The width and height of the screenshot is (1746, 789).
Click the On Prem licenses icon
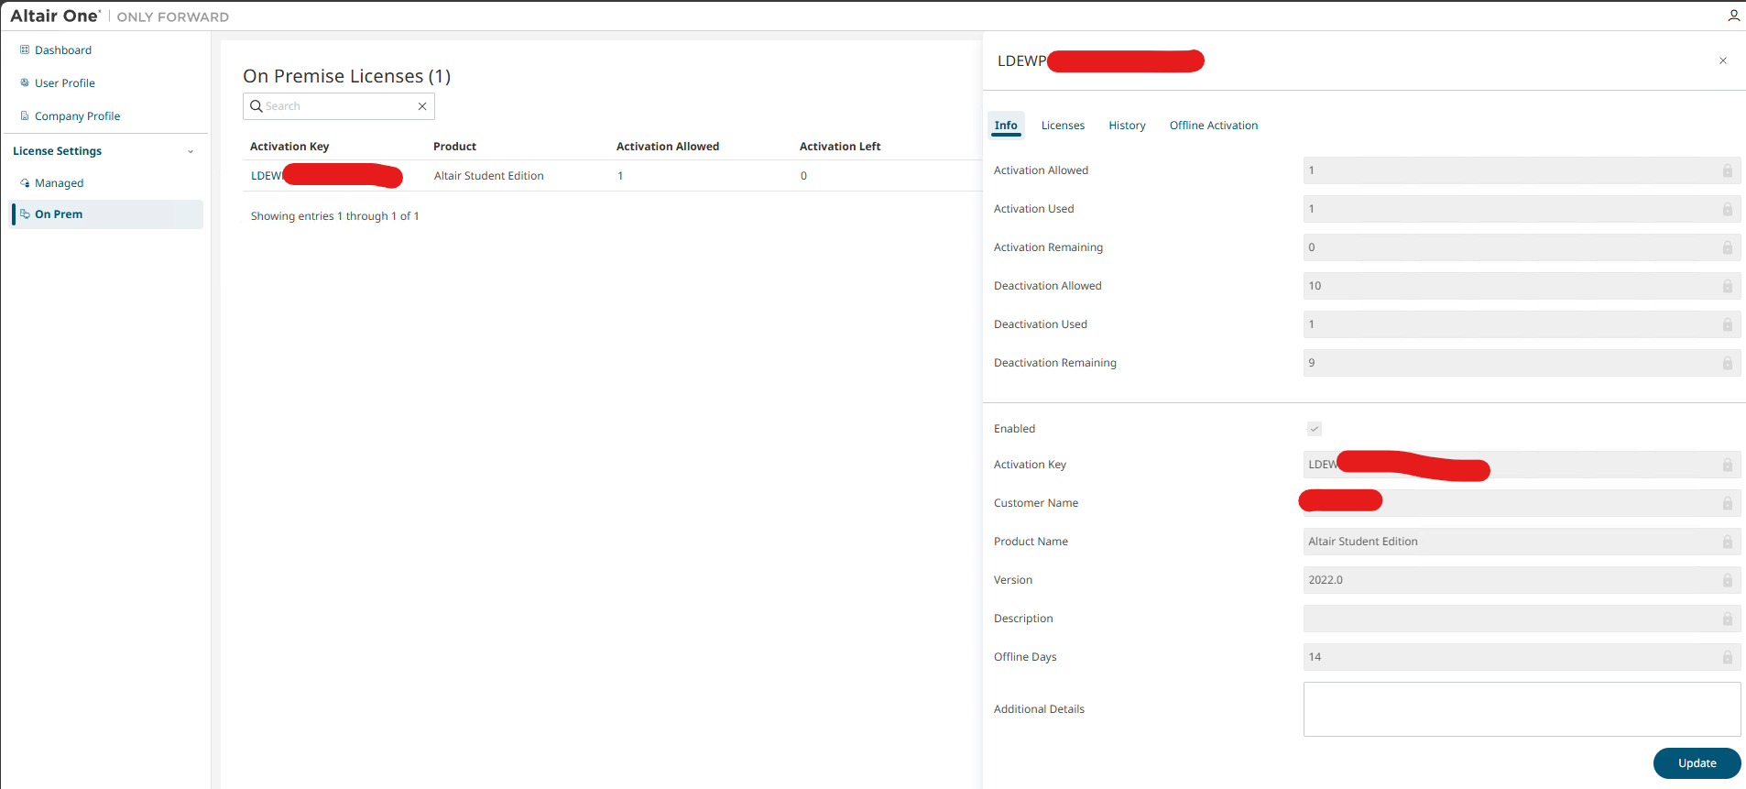25,214
